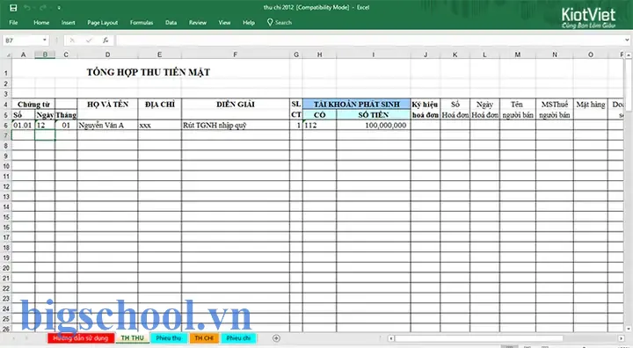Open Customize Quick Access Toolbar arrow

(59, 8)
